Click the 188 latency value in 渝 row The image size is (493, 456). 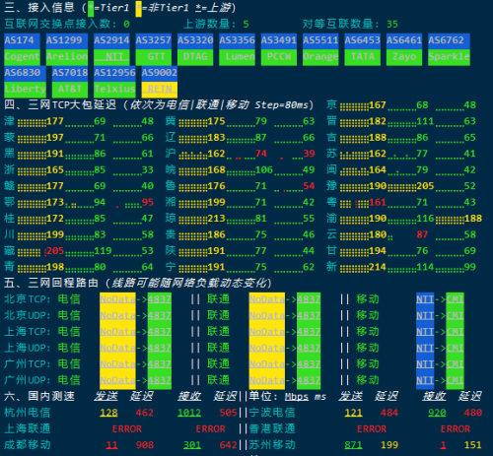pyautogui.click(x=473, y=219)
